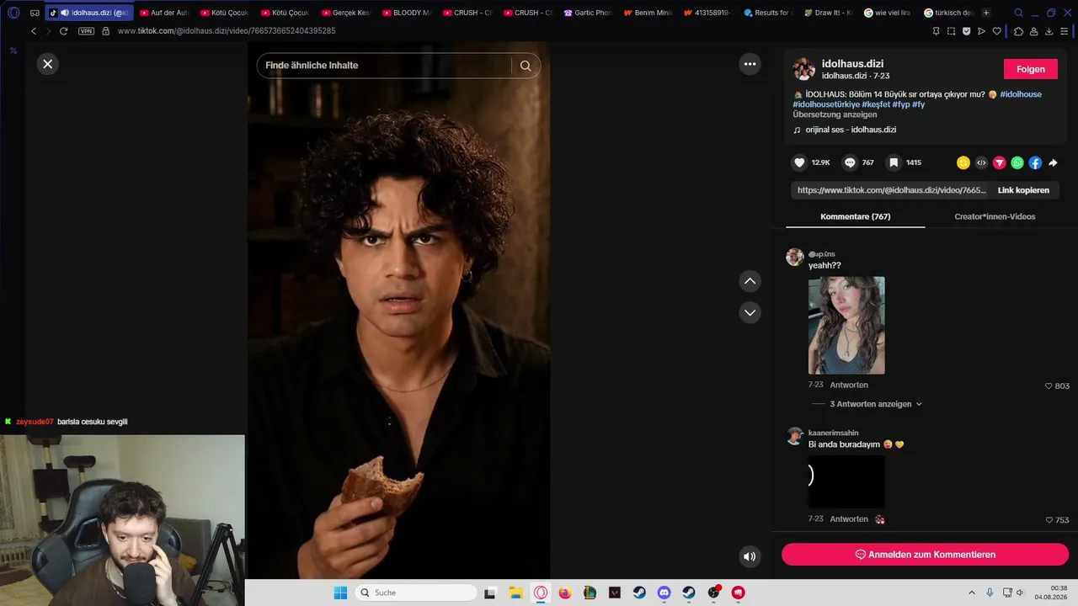1078x606 pixels.
Task: Open File Explorer from the taskbar
Action: pyautogui.click(x=515, y=593)
